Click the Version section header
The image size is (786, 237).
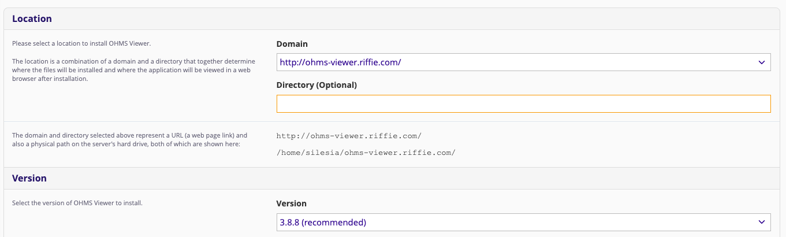[29, 178]
